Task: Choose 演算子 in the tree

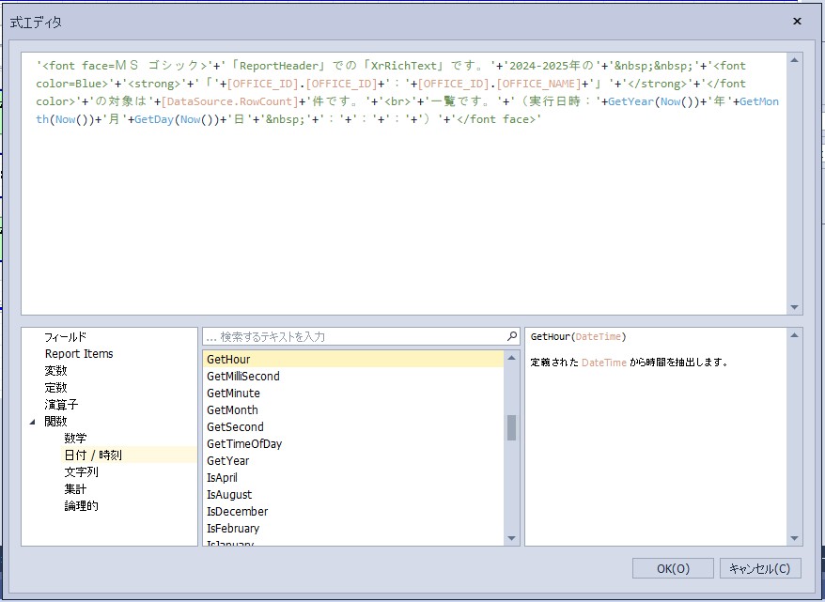Action: [61, 405]
